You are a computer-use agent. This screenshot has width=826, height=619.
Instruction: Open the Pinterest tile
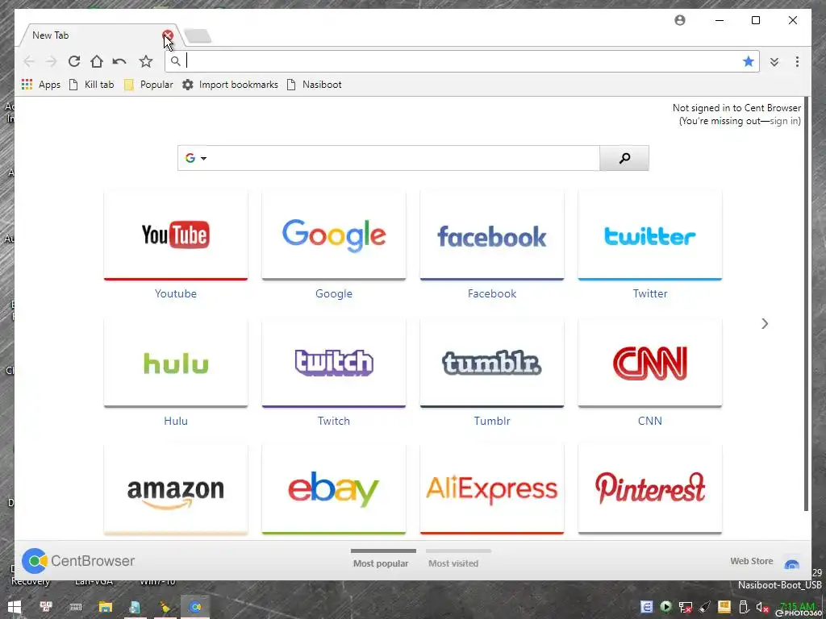[x=650, y=489]
